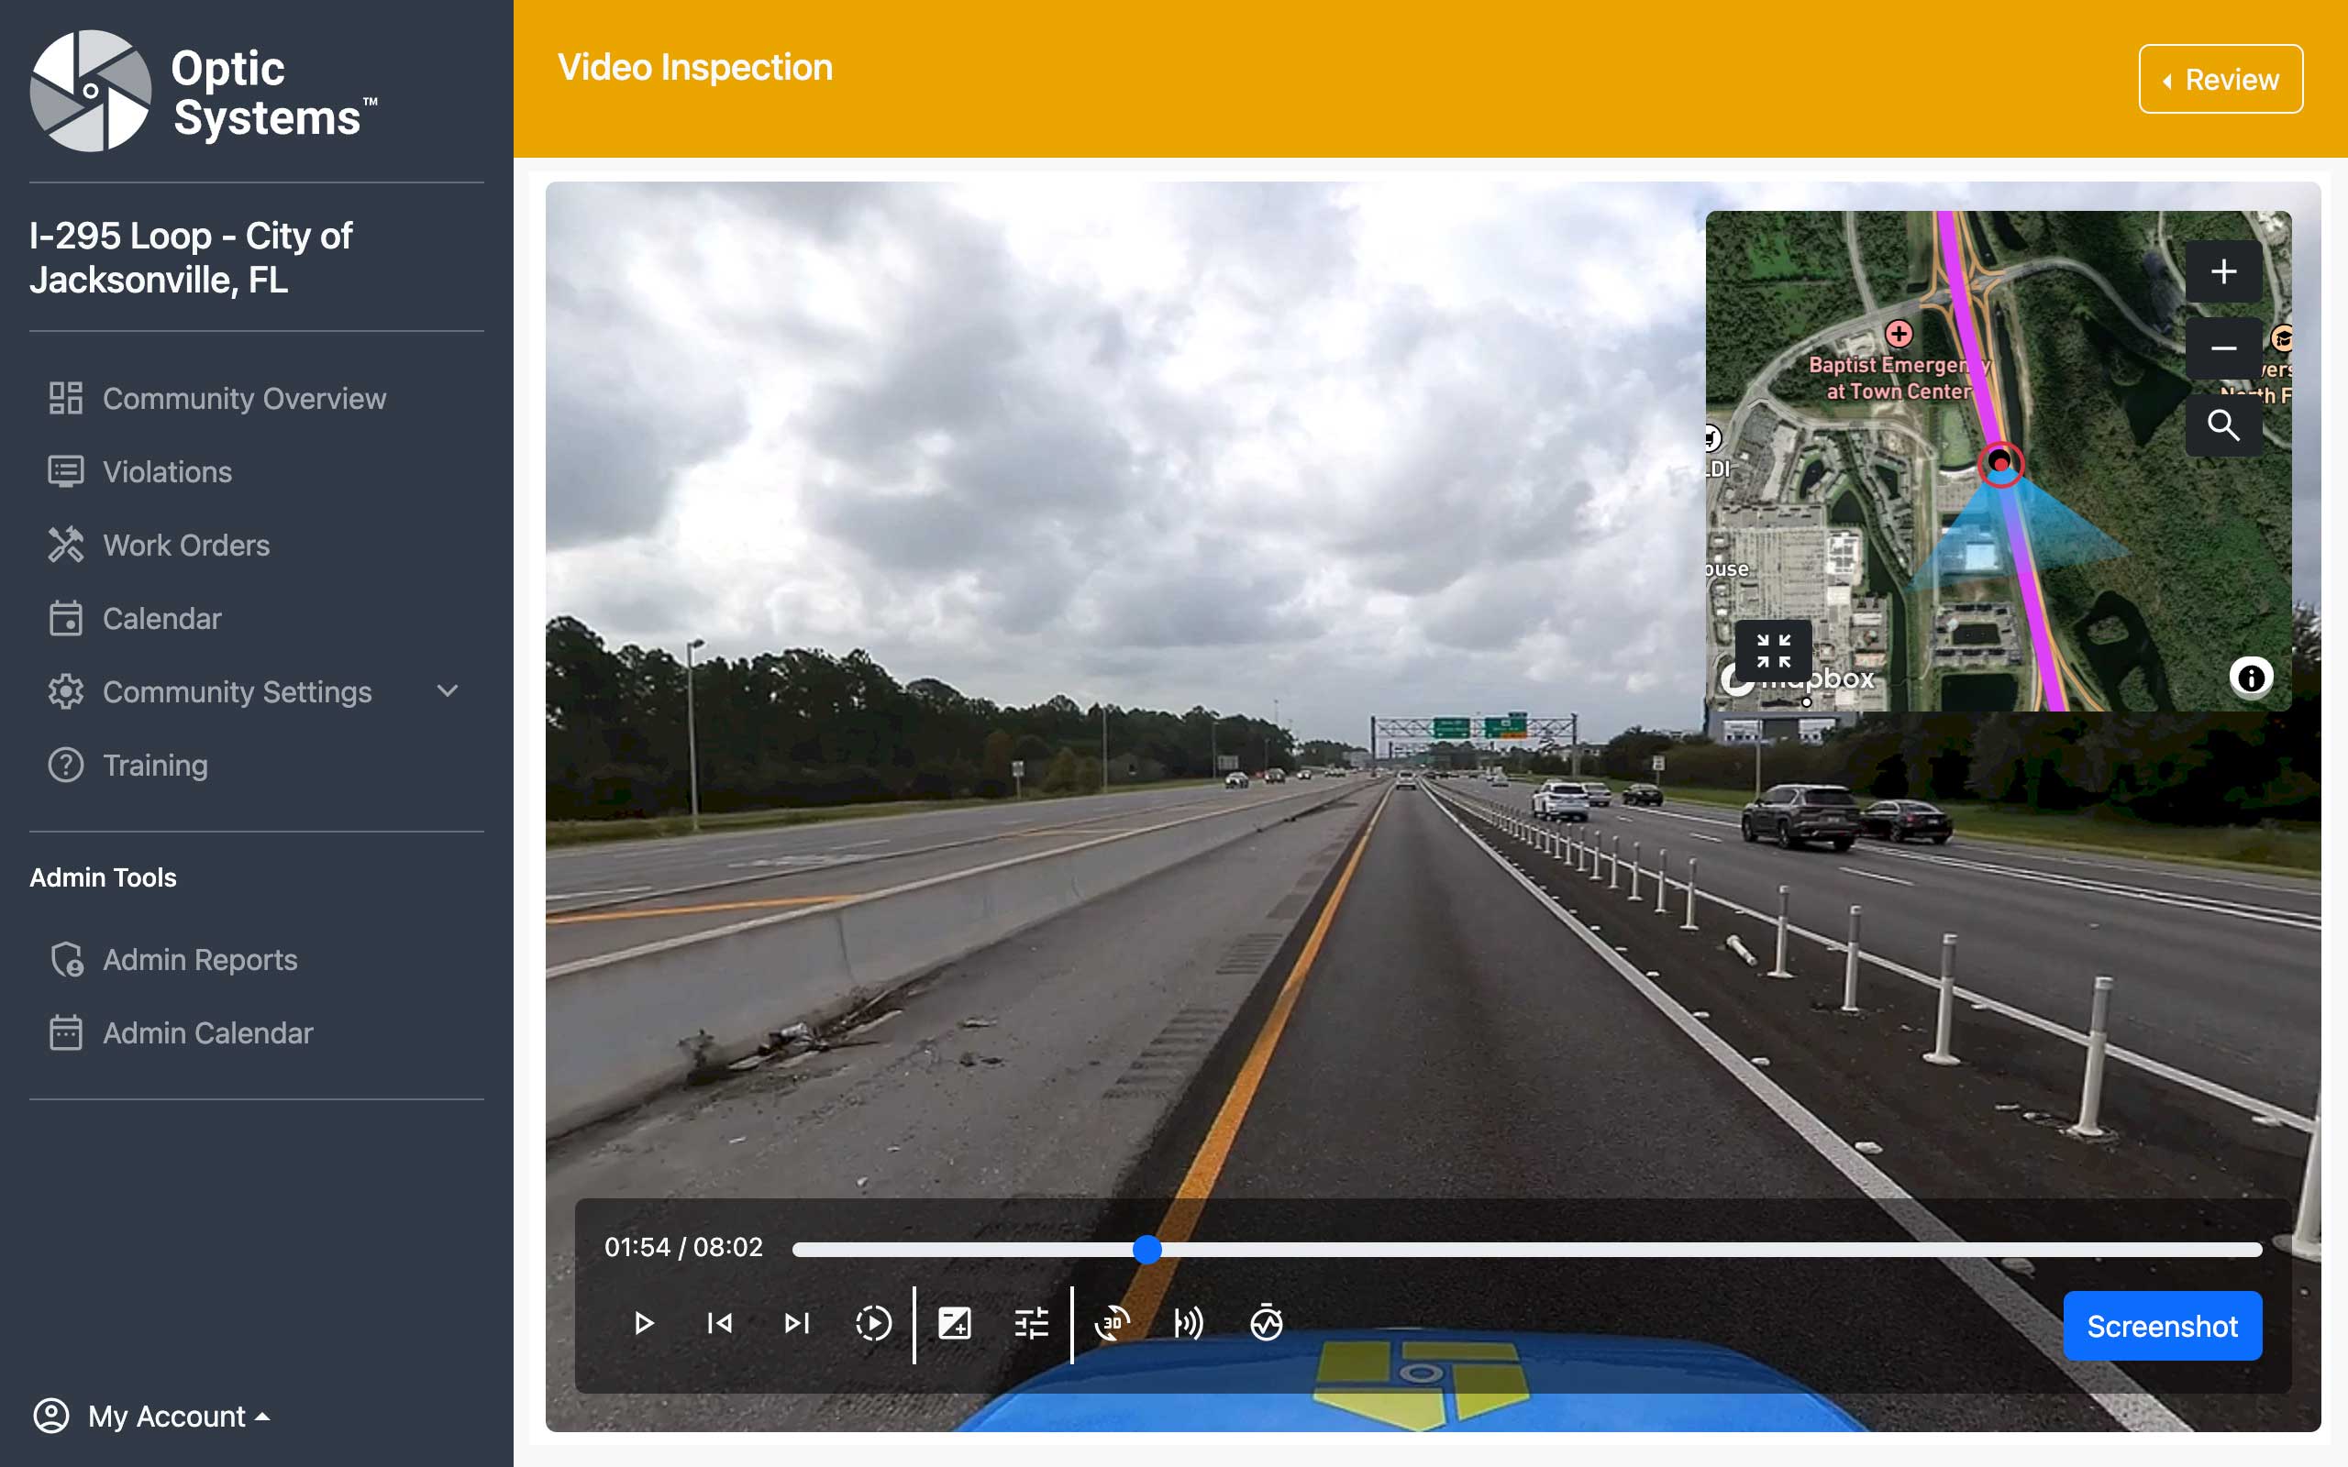Click the Screenshot button
This screenshot has width=2348, height=1467.
pyautogui.click(x=2162, y=1326)
